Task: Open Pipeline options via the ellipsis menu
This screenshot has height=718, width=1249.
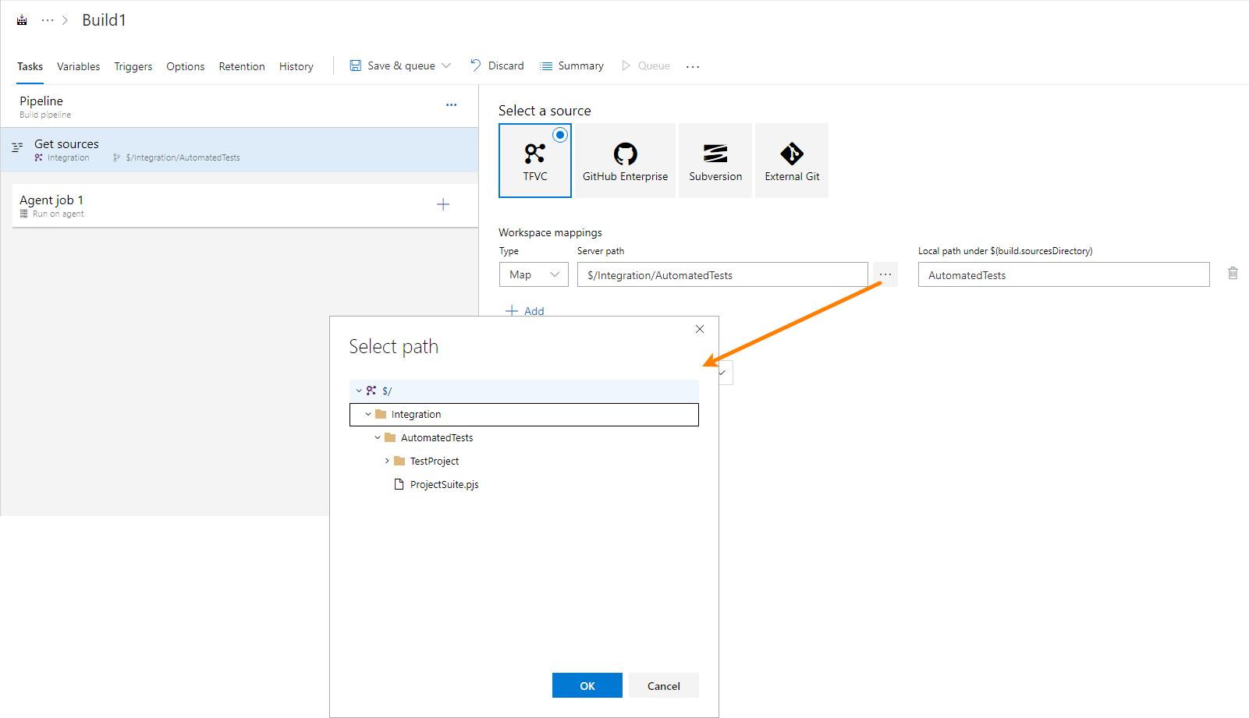Action: (x=451, y=104)
